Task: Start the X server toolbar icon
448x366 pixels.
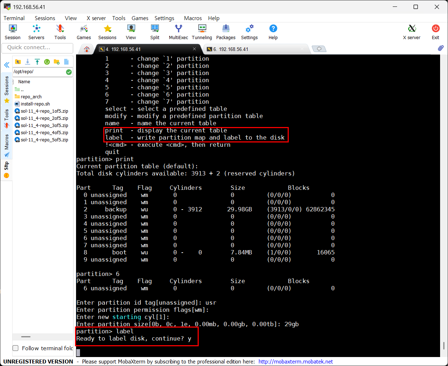Action: pos(411,32)
